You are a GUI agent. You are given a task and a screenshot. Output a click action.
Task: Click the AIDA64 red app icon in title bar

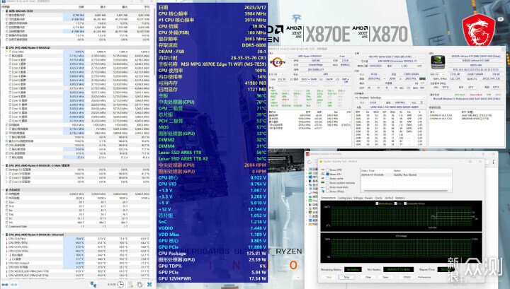coord(307,154)
